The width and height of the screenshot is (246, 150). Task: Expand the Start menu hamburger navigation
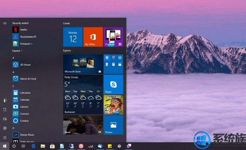point(5,23)
